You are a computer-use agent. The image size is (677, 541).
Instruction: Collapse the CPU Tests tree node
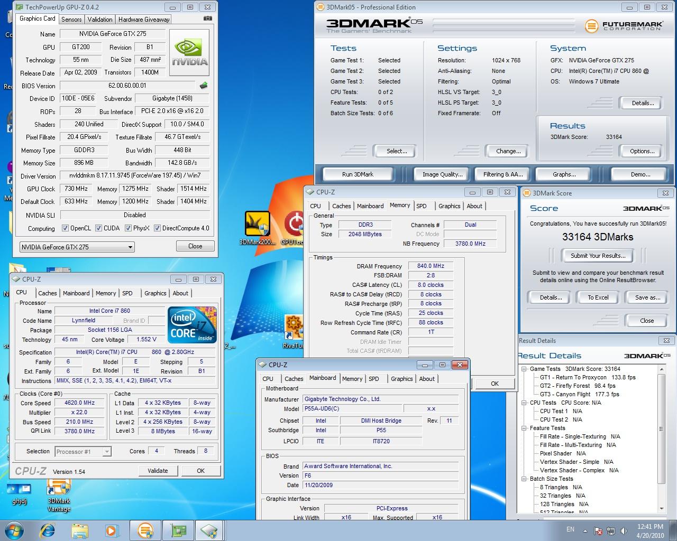[524, 403]
